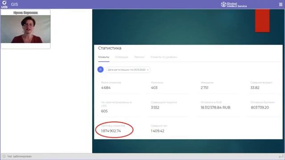Click the presenter name above the webcam

point(26,13)
